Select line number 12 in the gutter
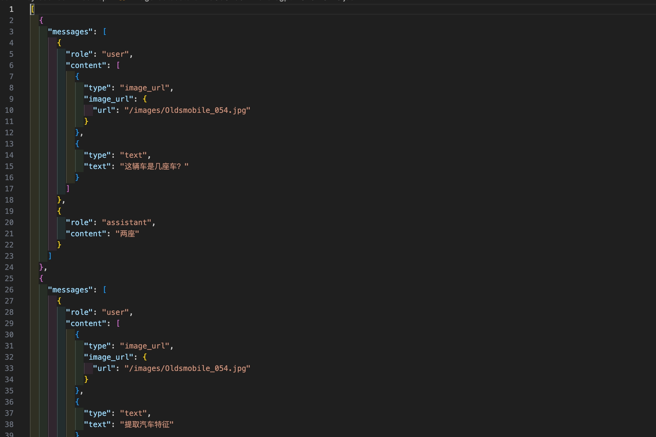Viewport: 656px width, 437px height. pyautogui.click(x=9, y=133)
